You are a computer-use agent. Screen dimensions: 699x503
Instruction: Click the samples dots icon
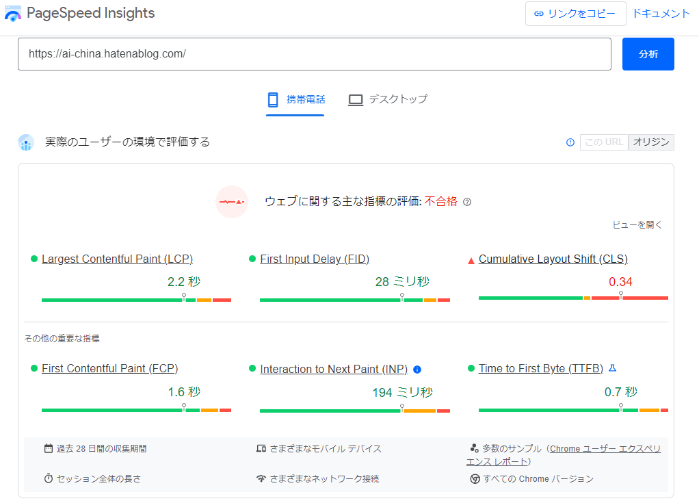point(475,448)
